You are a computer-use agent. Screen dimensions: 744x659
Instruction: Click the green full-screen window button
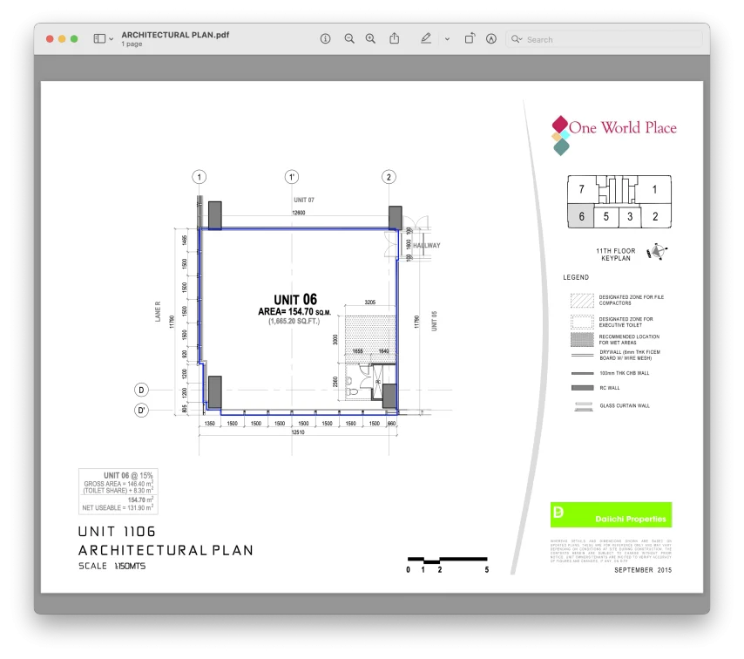pos(74,39)
